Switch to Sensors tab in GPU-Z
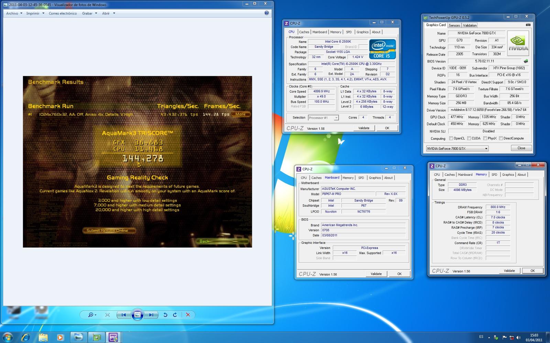550x343 pixels. [454, 25]
